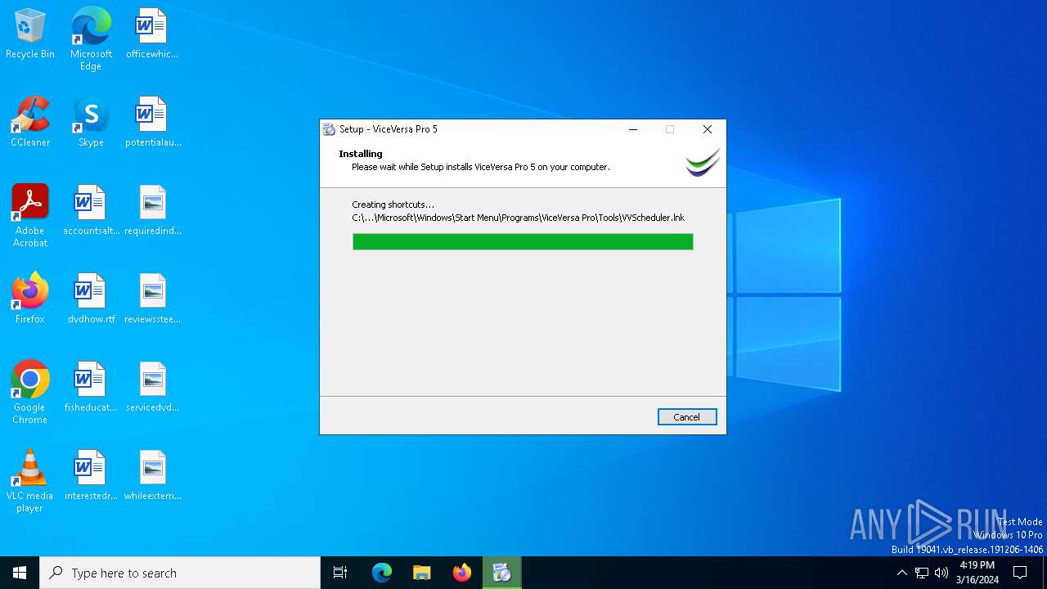Launch Edge from the taskbar
Screen dimensions: 1047x589
coord(382,573)
